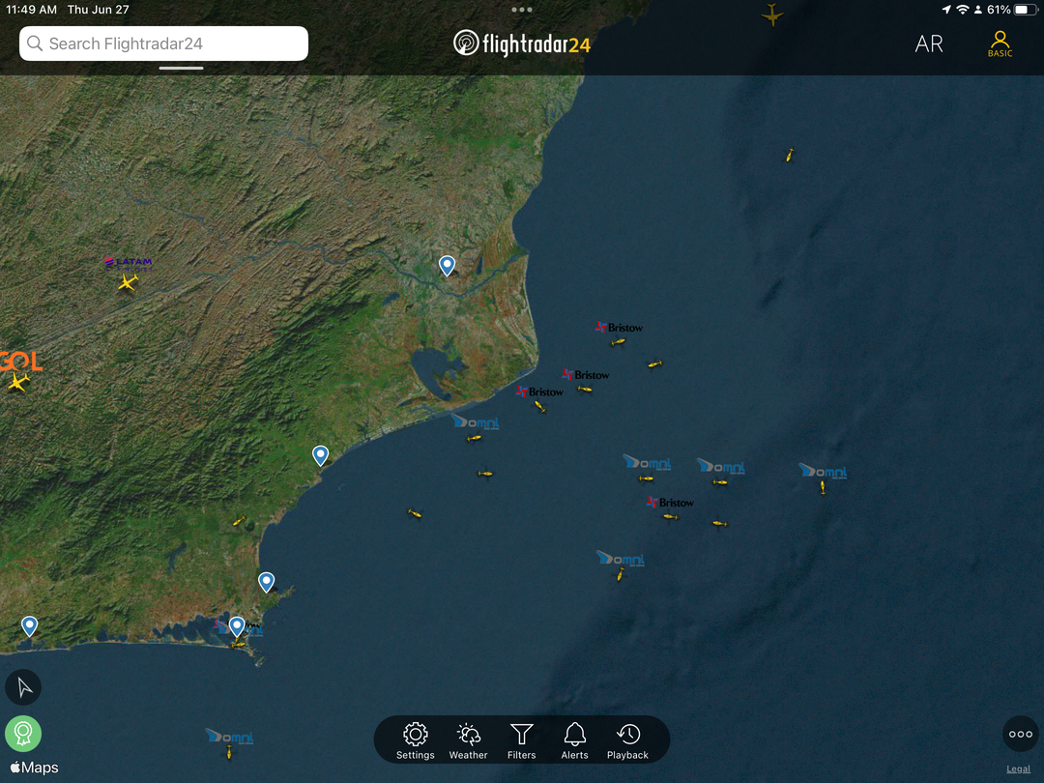Select the Bristow helicopter below the Omni pair

pos(671,516)
